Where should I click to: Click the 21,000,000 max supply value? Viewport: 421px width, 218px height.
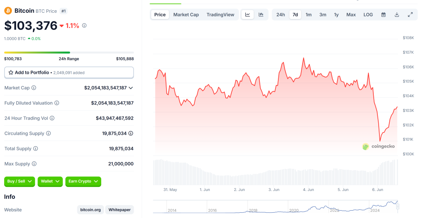(x=121, y=163)
